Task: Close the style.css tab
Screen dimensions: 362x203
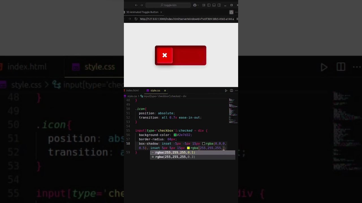Action: [x=165, y=91]
